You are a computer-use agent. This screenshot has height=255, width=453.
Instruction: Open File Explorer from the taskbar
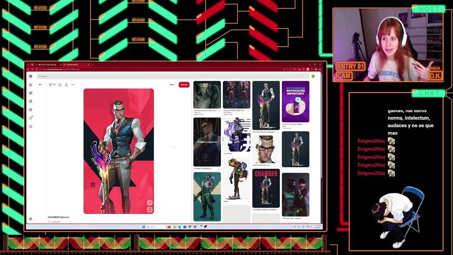tap(174, 227)
